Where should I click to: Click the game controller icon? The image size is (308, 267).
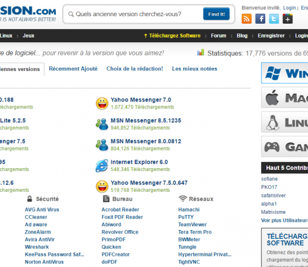coord(272,147)
